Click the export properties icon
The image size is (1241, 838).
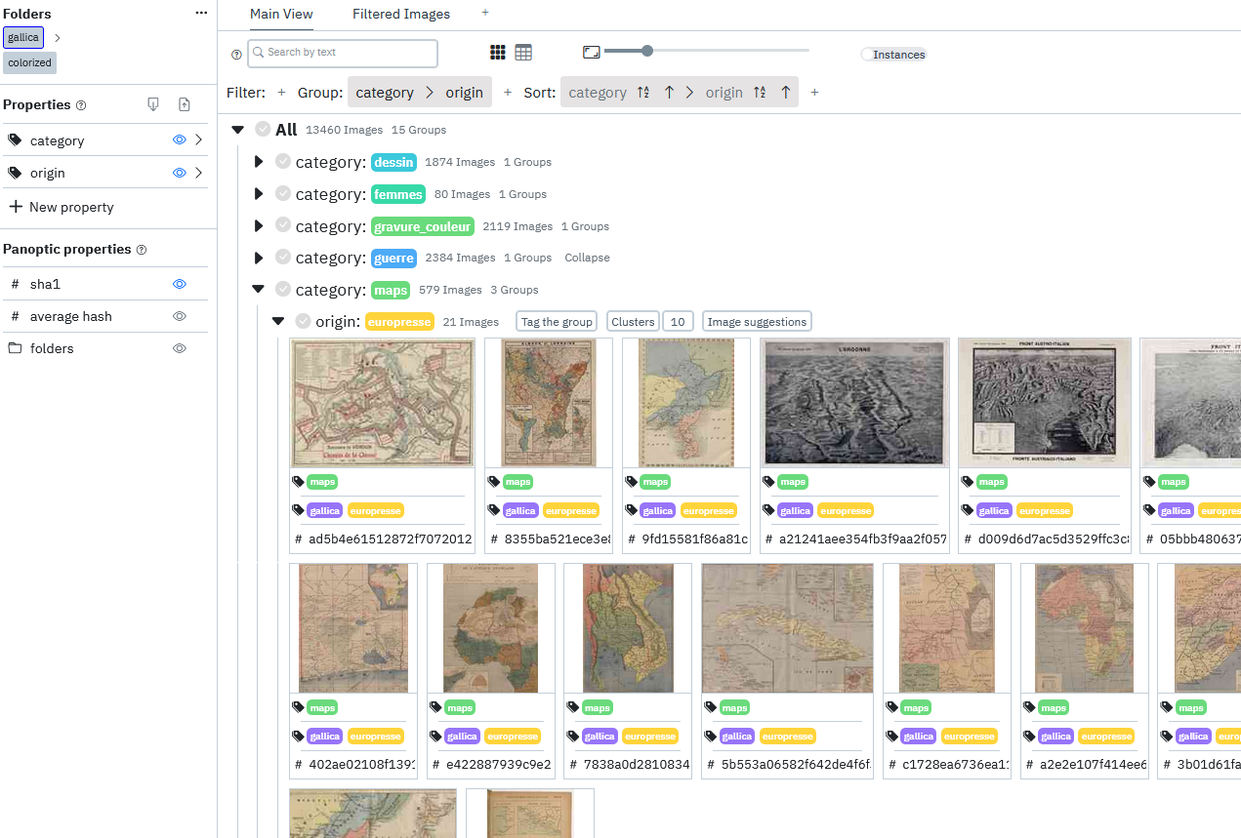tap(185, 104)
